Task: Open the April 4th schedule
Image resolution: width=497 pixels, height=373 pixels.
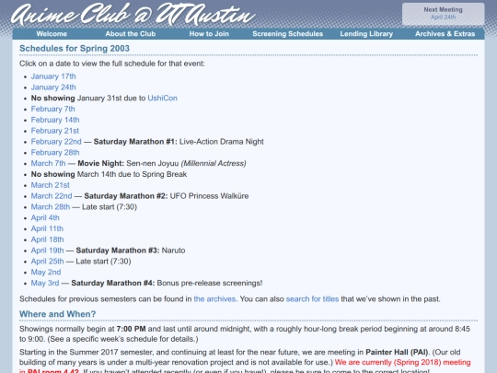Action: pyautogui.click(x=45, y=218)
